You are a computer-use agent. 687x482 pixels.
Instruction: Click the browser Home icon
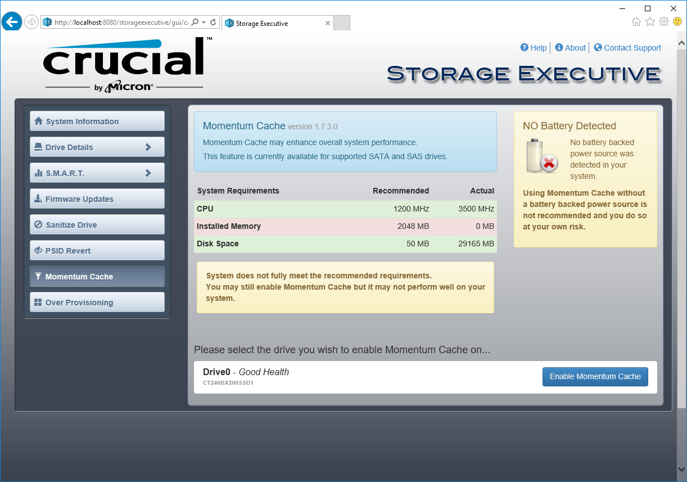[x=636, y=22]
